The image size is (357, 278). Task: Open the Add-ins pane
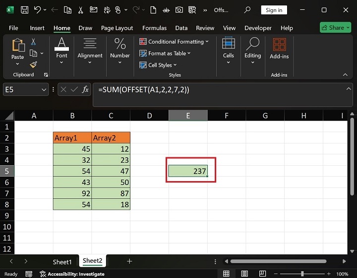pos(279,49)
